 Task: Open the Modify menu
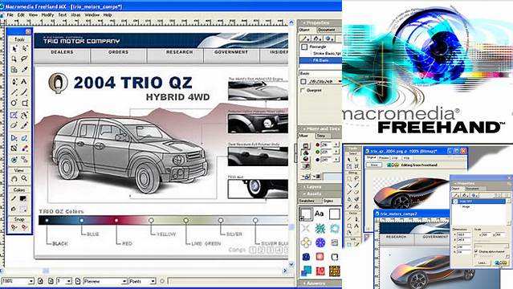[47, 15]
